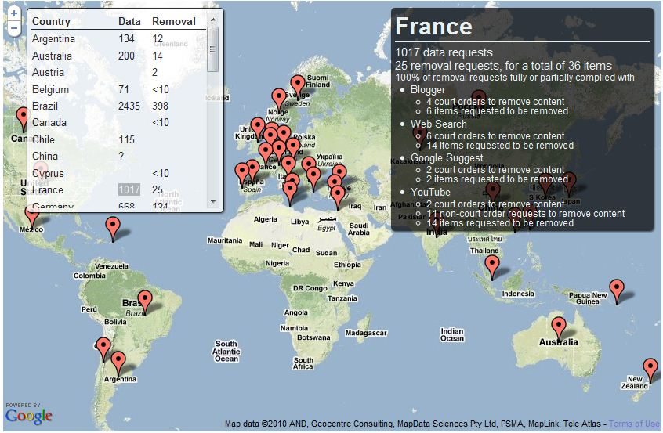Click the map pin on Australia
Viewport: 663px width, 433px height.
point(558,326)
